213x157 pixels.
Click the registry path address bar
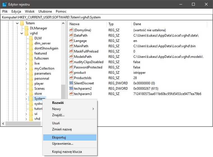106,17
